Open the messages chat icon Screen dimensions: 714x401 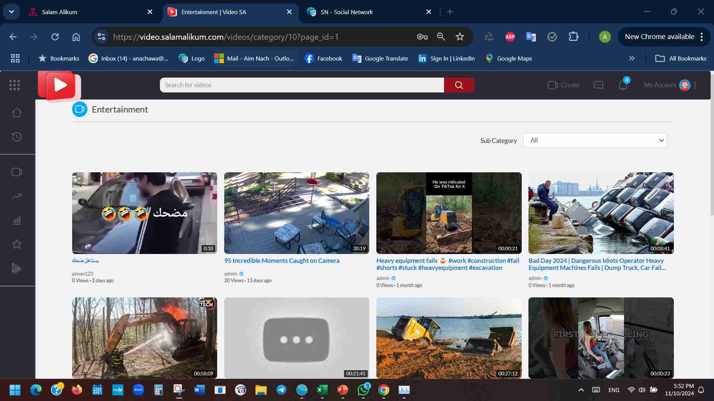[598, 85]
